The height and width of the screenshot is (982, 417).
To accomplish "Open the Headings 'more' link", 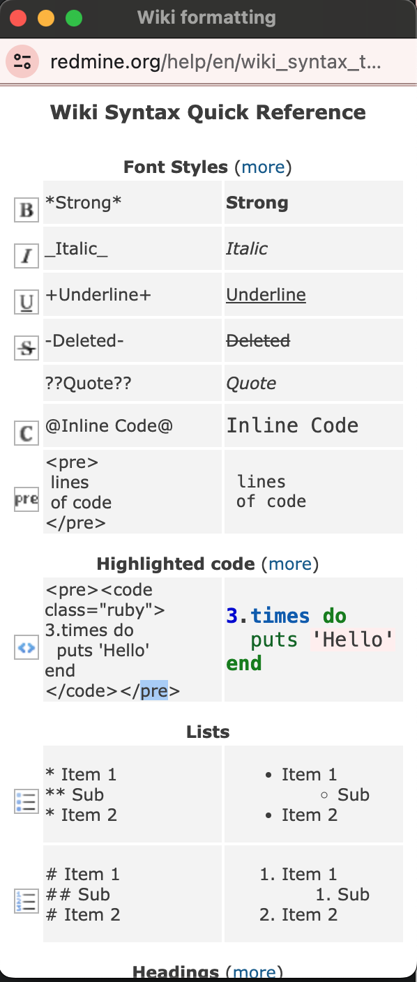I will [x=255, y=972].
